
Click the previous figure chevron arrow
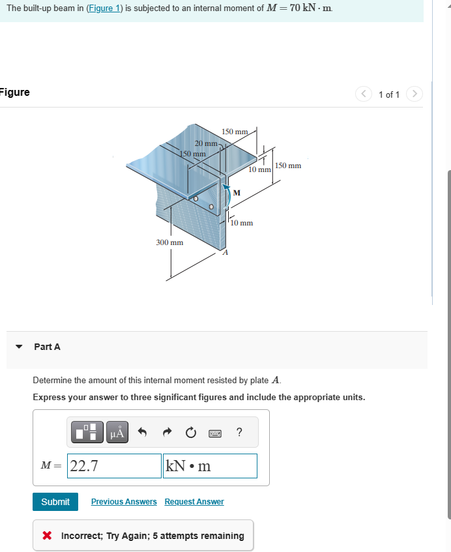tap(364, 94)
